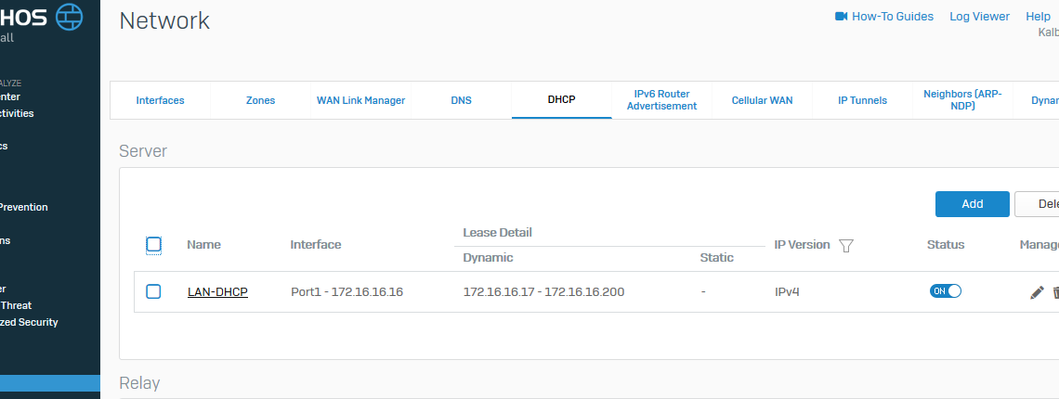Click the Sophos globe logo icon
The height and width of the screenshot is (399, 1059).
(69, 16)
